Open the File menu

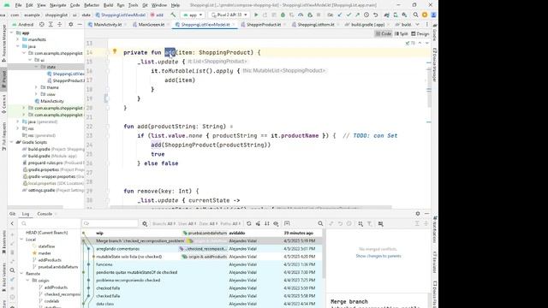tap(18, 5)
